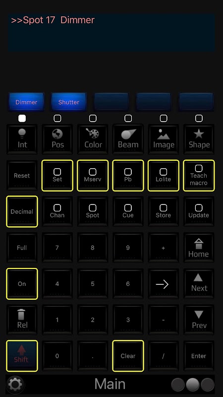223x397 pixels.
Task: Switch page using the middle page dot
Action: pyautogui.click(x=193, y=385)
